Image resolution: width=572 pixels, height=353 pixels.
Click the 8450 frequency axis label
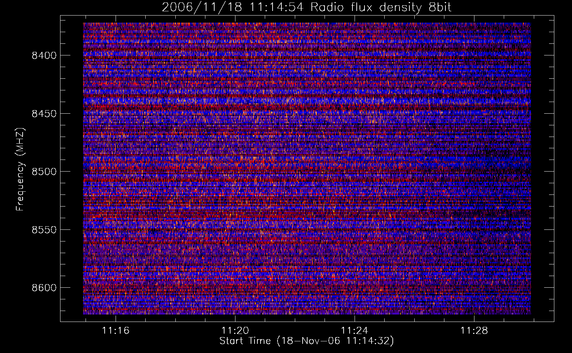pyautogui.click(x=44, y=114)
